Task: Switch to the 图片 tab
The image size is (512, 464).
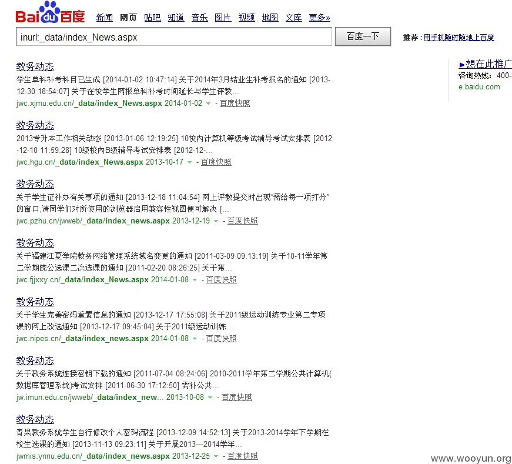Action: pyautogui.click(x=223, y=17)
